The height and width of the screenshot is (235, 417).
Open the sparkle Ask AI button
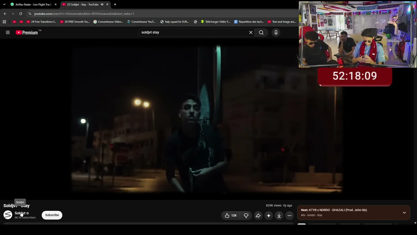268,215
